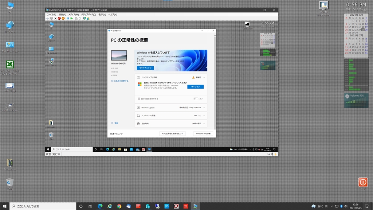This screenshot has width=373, height=210.
Task: Click the host taskbar search box
Action: point(43,206)
